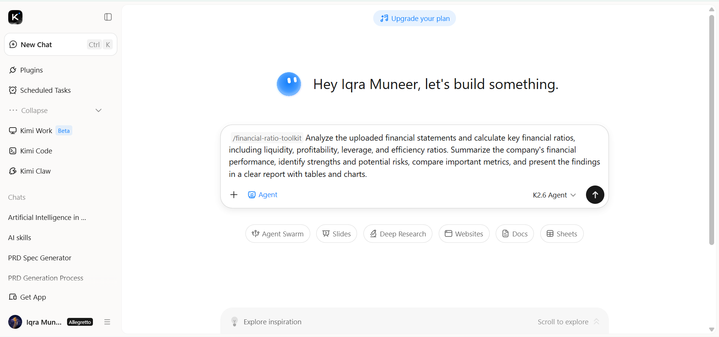Click the double chevron up icon
This screenshot has height=337, width=719.
[x=596, y=322]
